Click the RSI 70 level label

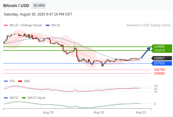pos(156,86)
